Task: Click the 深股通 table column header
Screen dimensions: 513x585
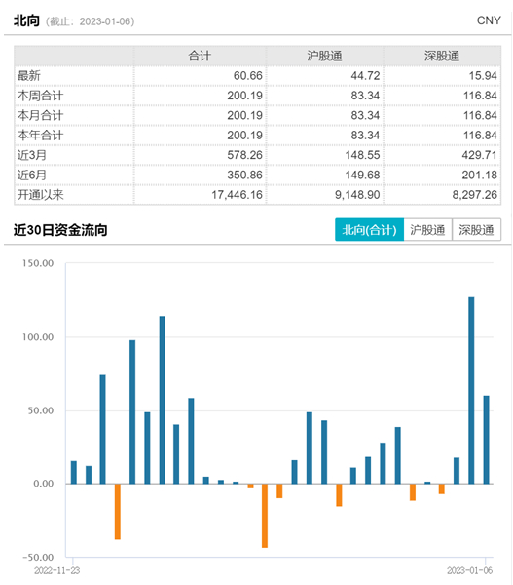Action: (x=442, y=56)
